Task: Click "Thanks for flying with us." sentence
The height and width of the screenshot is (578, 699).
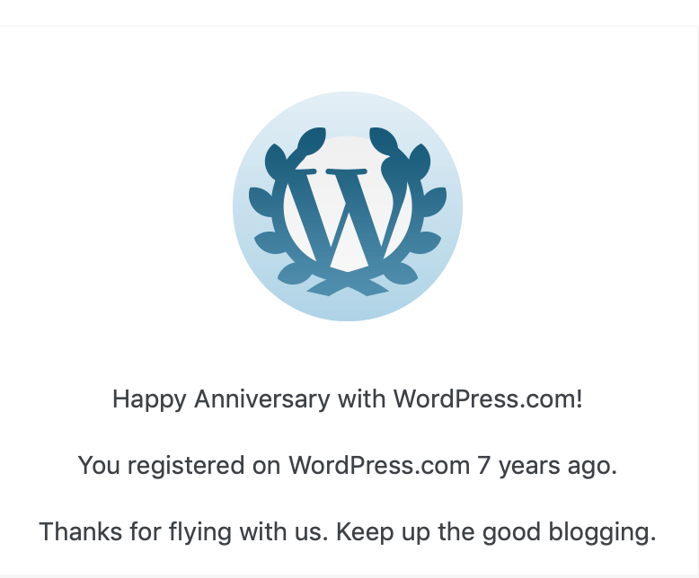Action: tap(184, 531)
